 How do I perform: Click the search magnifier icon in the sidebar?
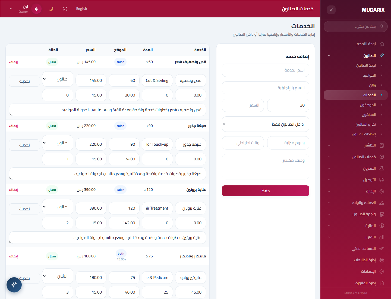(381, 26)
